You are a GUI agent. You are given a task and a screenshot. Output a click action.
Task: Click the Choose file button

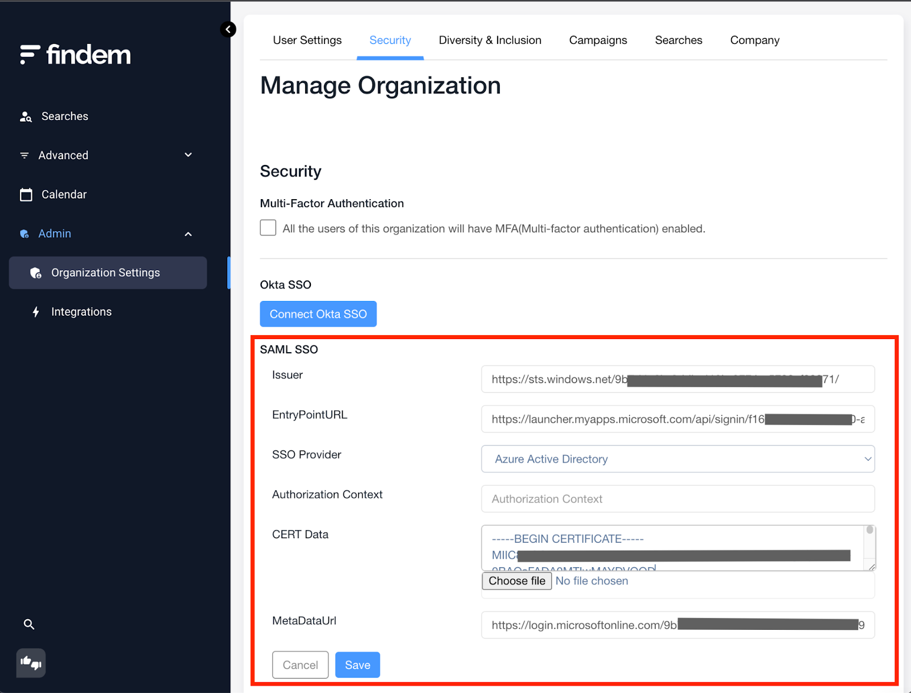517,581
